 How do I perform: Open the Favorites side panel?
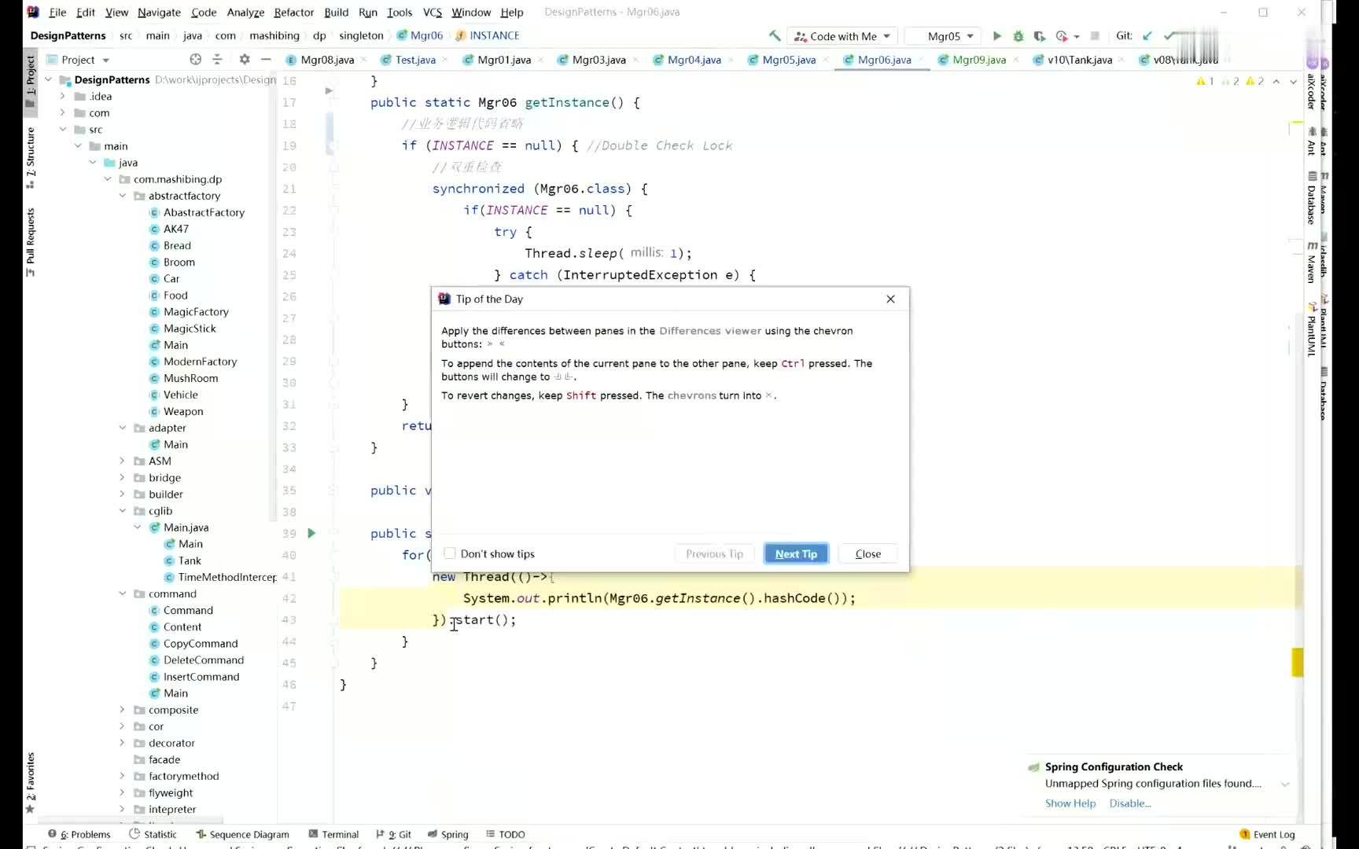coord(31,782)
